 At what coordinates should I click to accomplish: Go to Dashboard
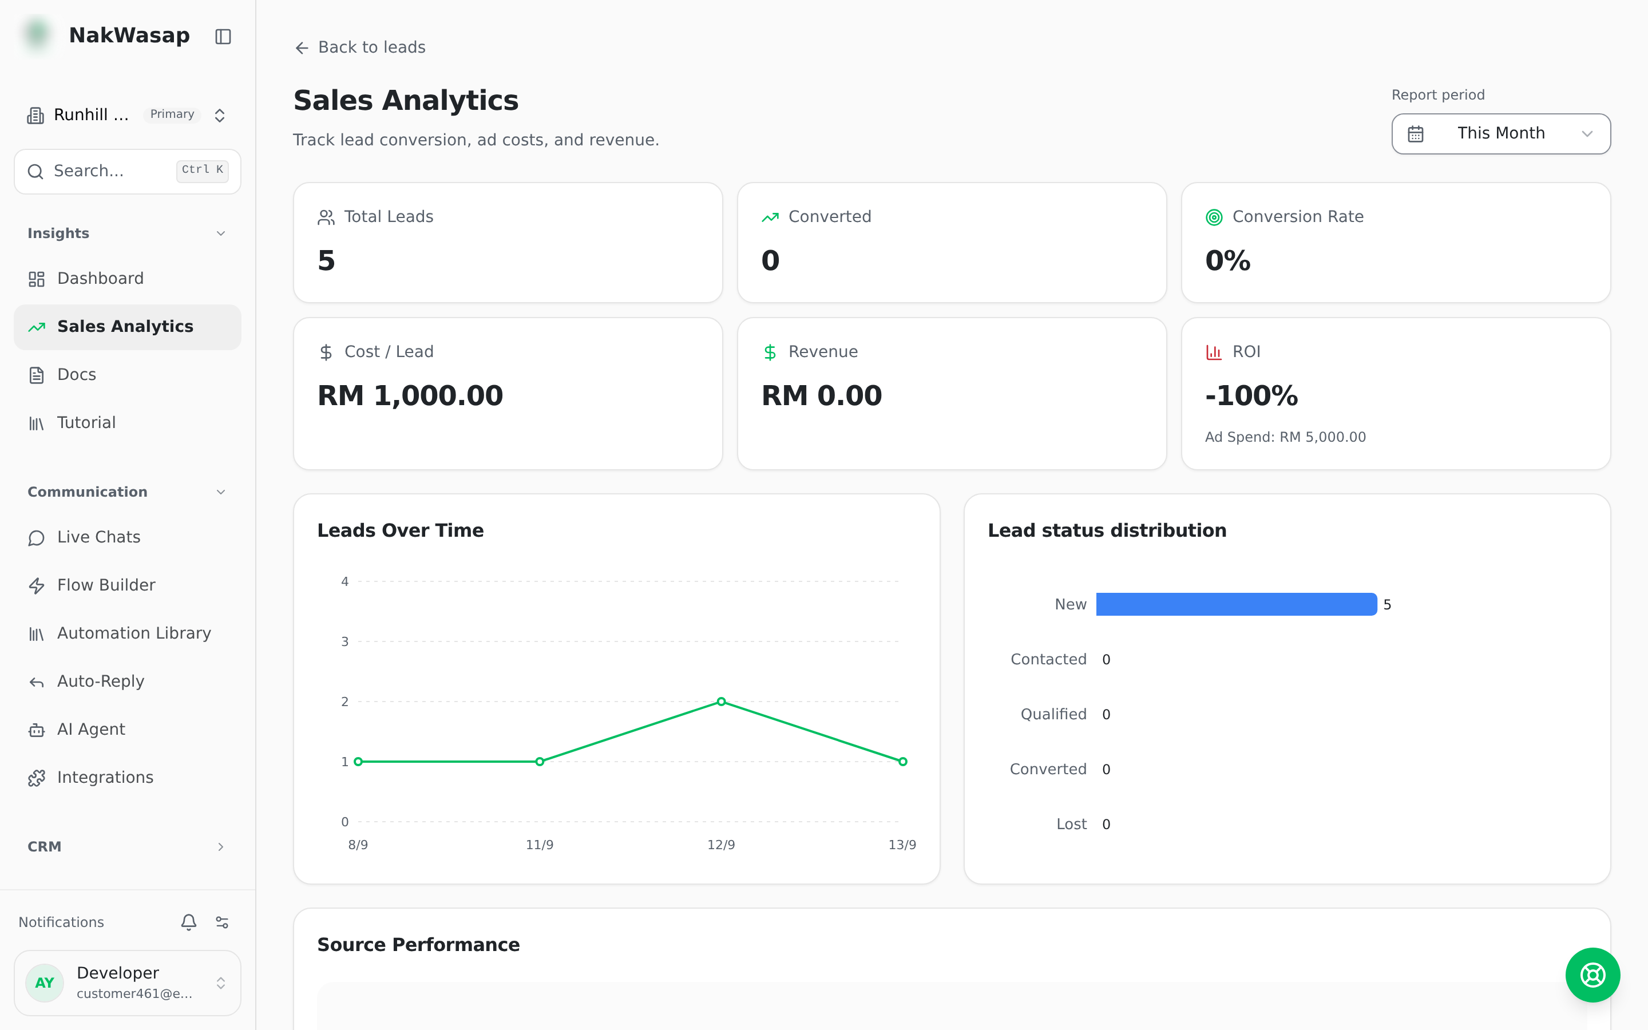pyautogui.click(x=128, y=279)
